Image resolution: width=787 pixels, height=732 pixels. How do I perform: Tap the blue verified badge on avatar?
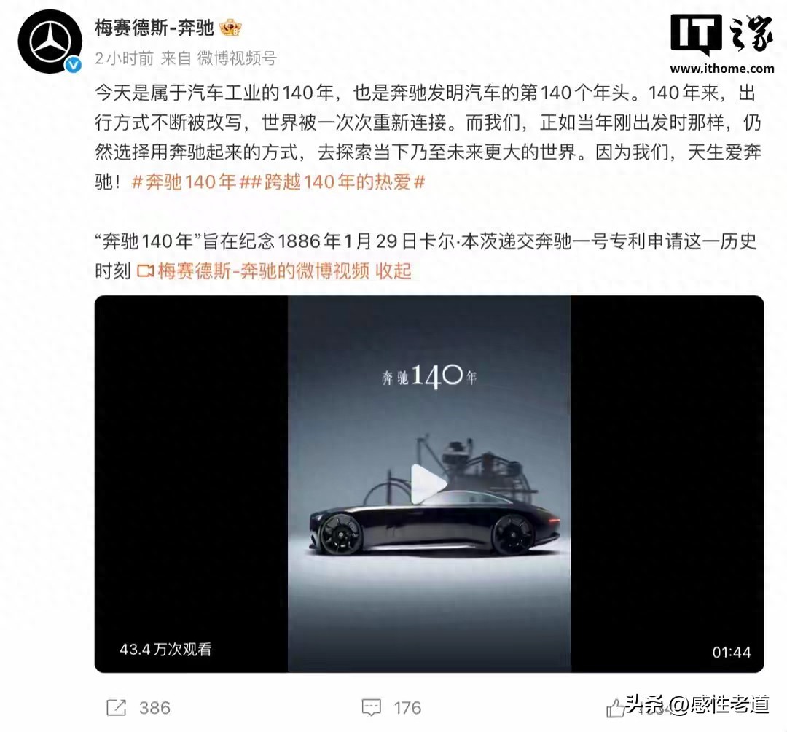click(x=74, y=66)
